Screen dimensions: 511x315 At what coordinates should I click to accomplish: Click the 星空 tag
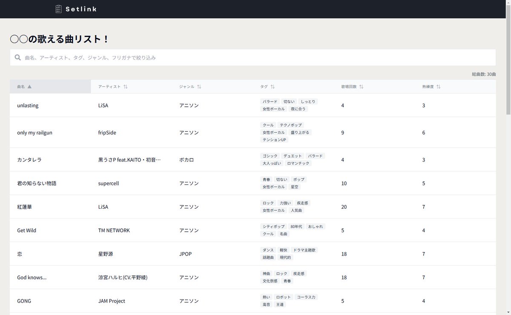[295, 187]
